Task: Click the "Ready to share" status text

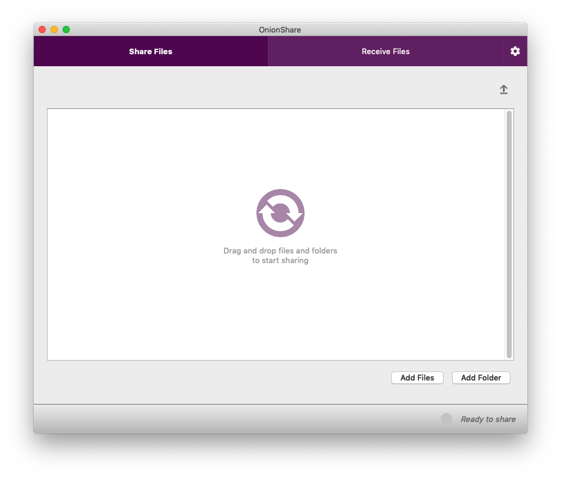Action: [488, 419]
